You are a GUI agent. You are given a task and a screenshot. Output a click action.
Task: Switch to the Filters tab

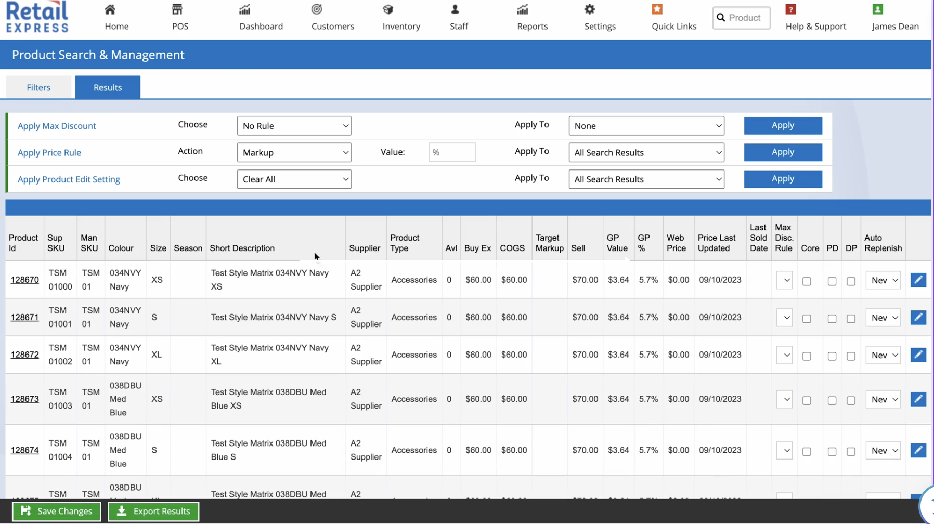(38, 87)
